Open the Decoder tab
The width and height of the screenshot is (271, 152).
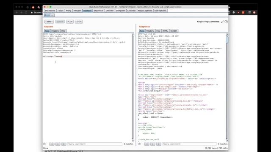(x=110, y=11)
